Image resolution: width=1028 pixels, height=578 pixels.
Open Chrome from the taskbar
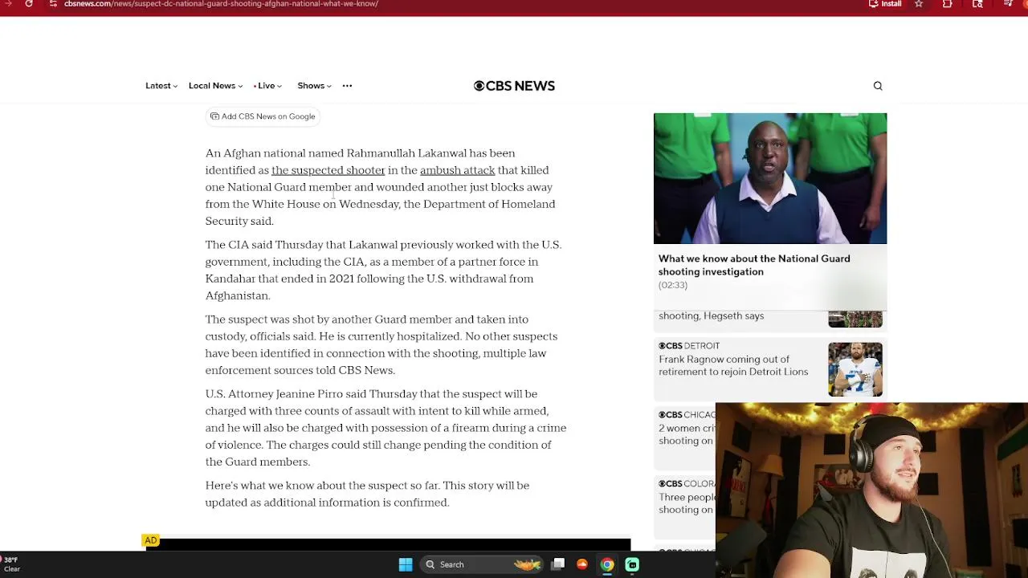click(607, 564)
